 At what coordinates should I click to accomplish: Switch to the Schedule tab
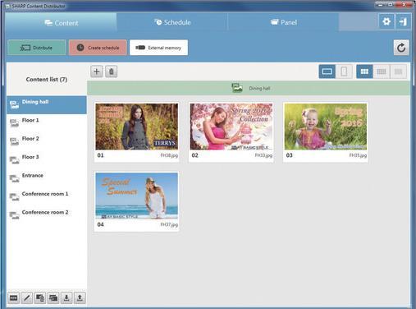click(172, 22)
